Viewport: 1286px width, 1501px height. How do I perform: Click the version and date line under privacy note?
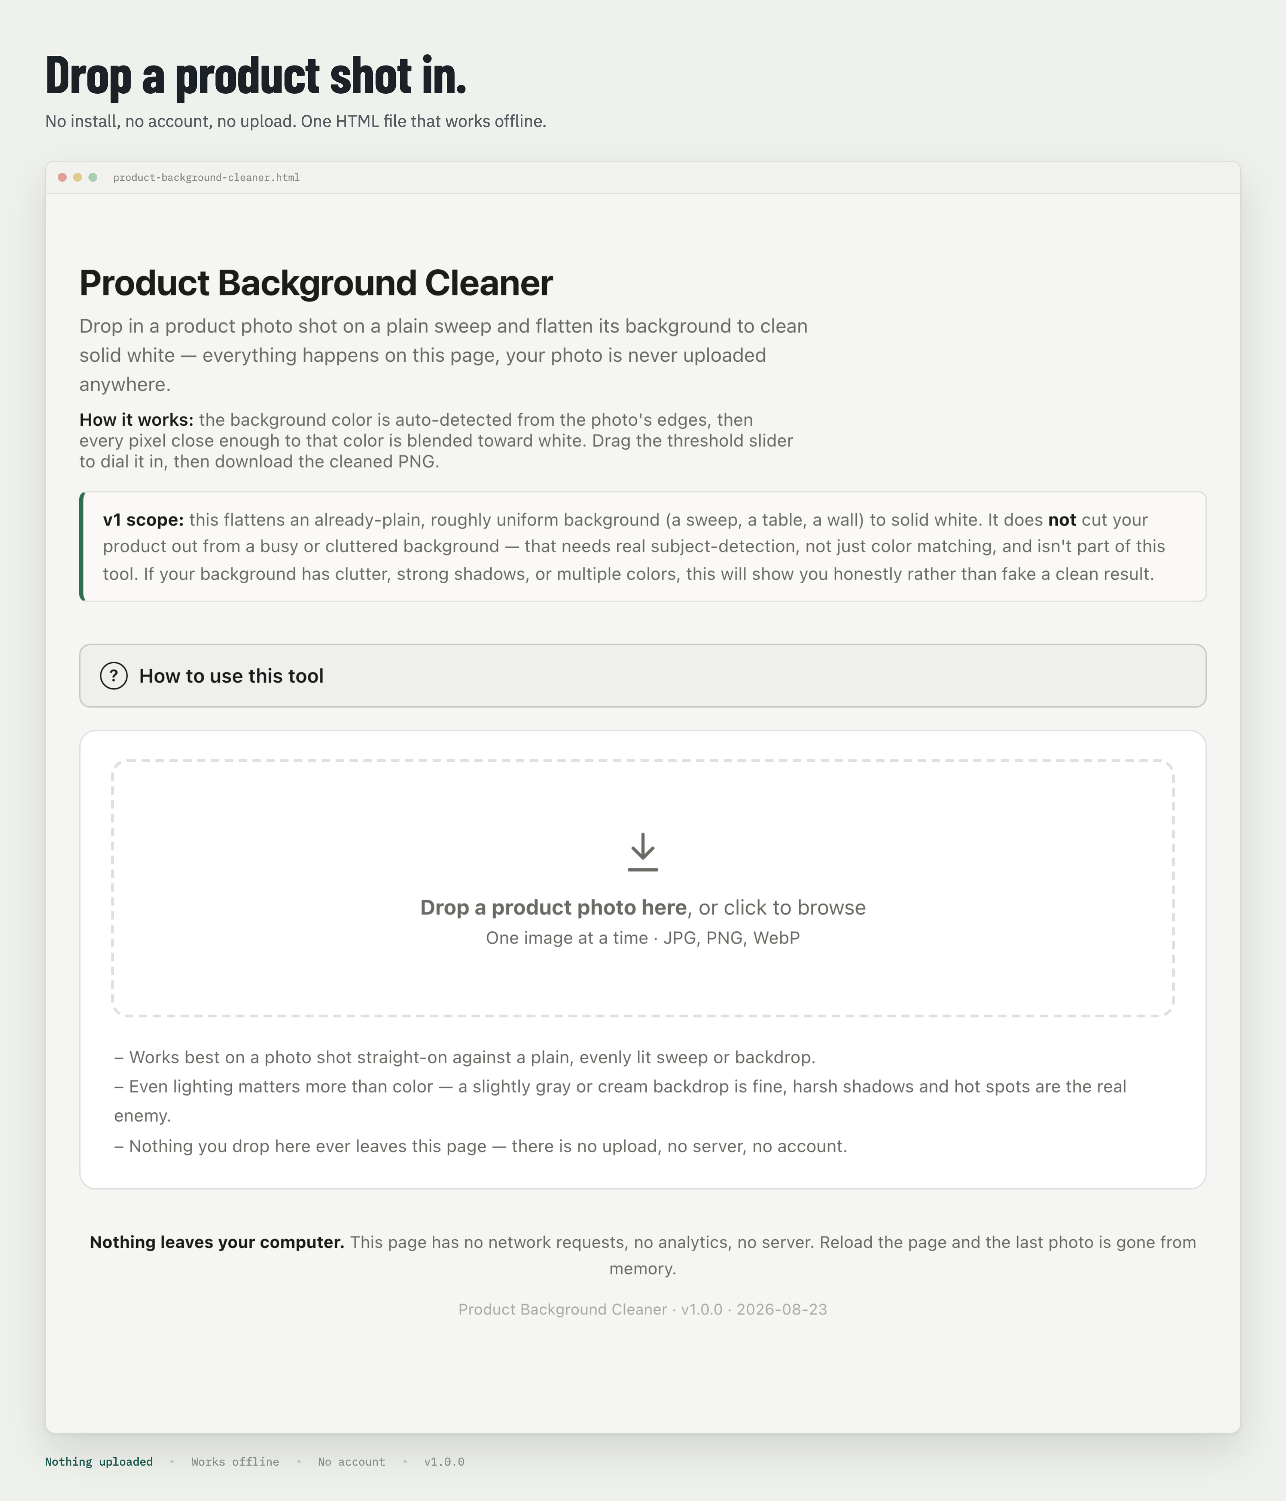[x=642, y=1309]
